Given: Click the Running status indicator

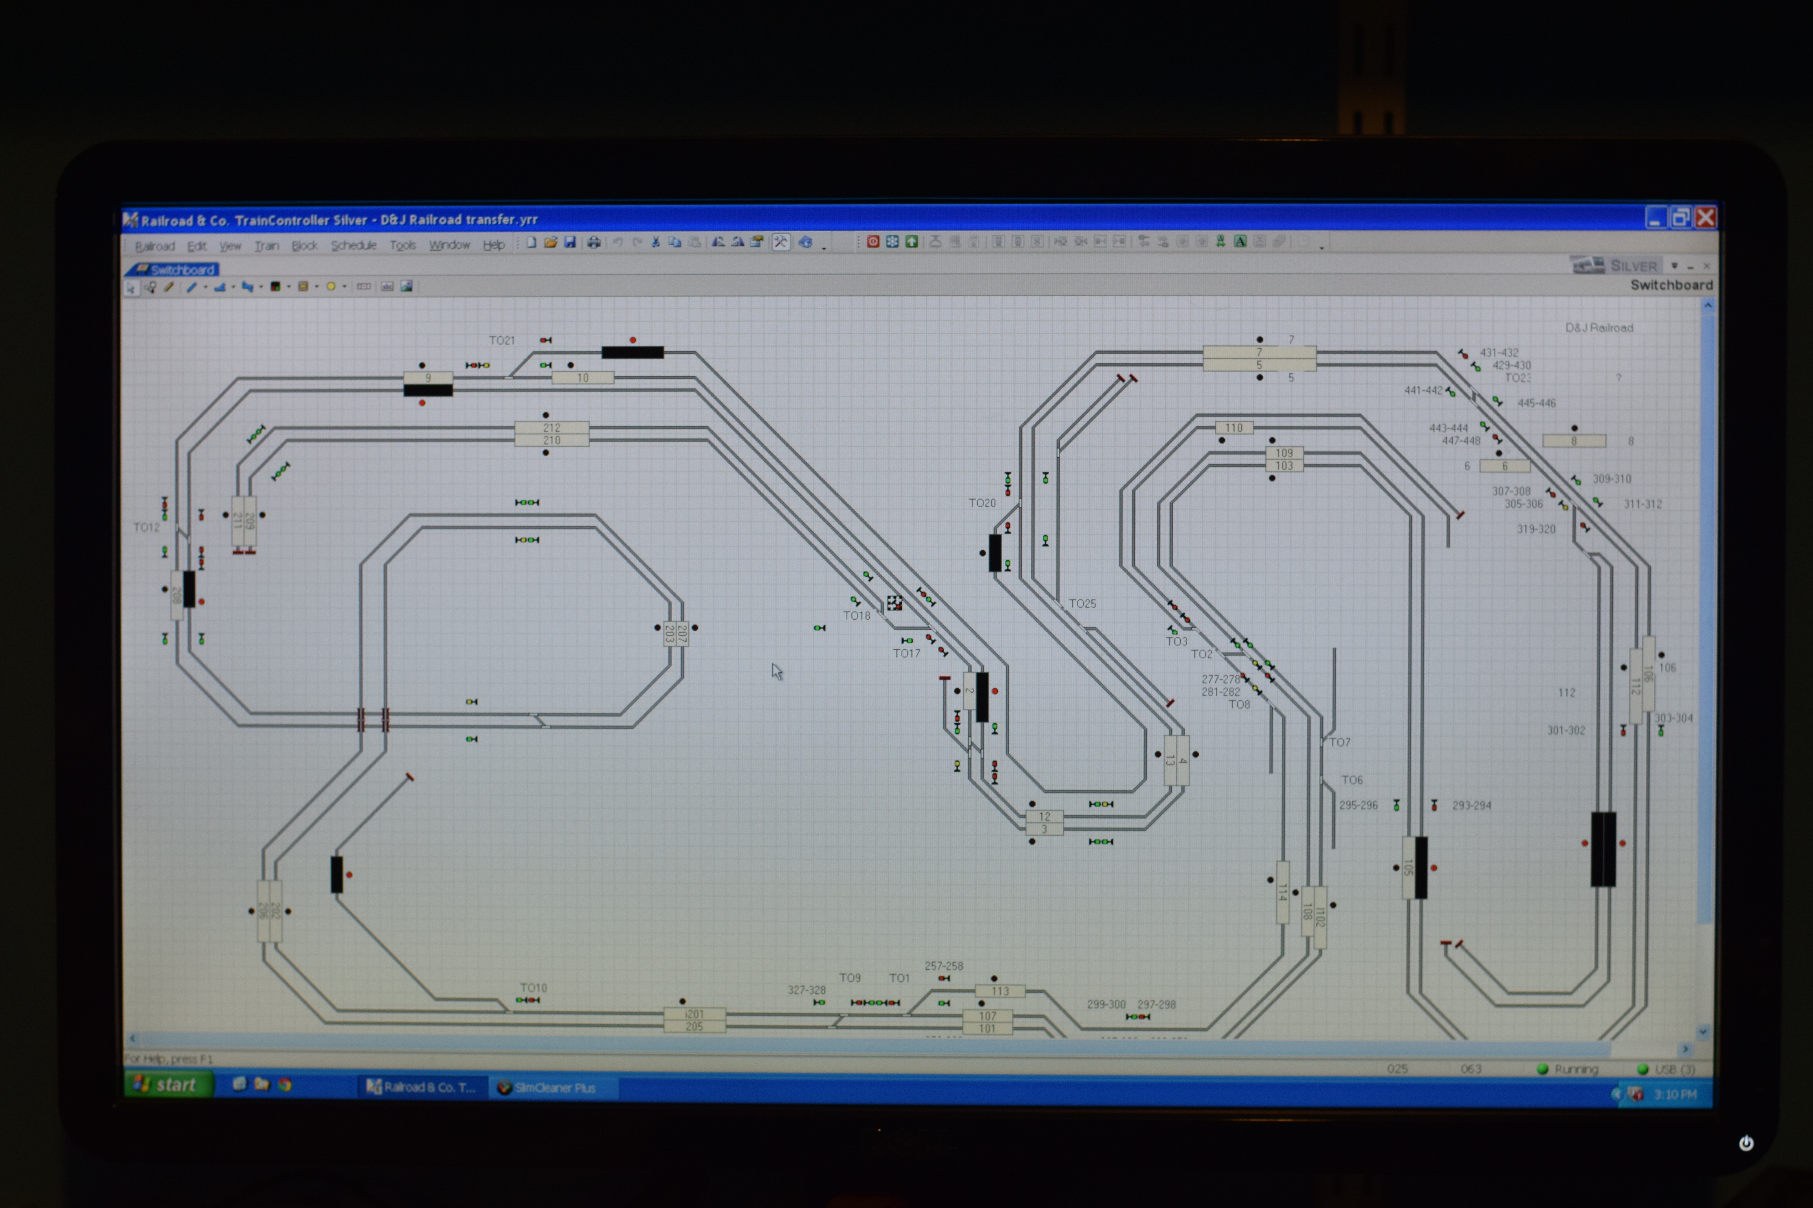Looking at the screenshot, I should [x=1568, y=1069].
